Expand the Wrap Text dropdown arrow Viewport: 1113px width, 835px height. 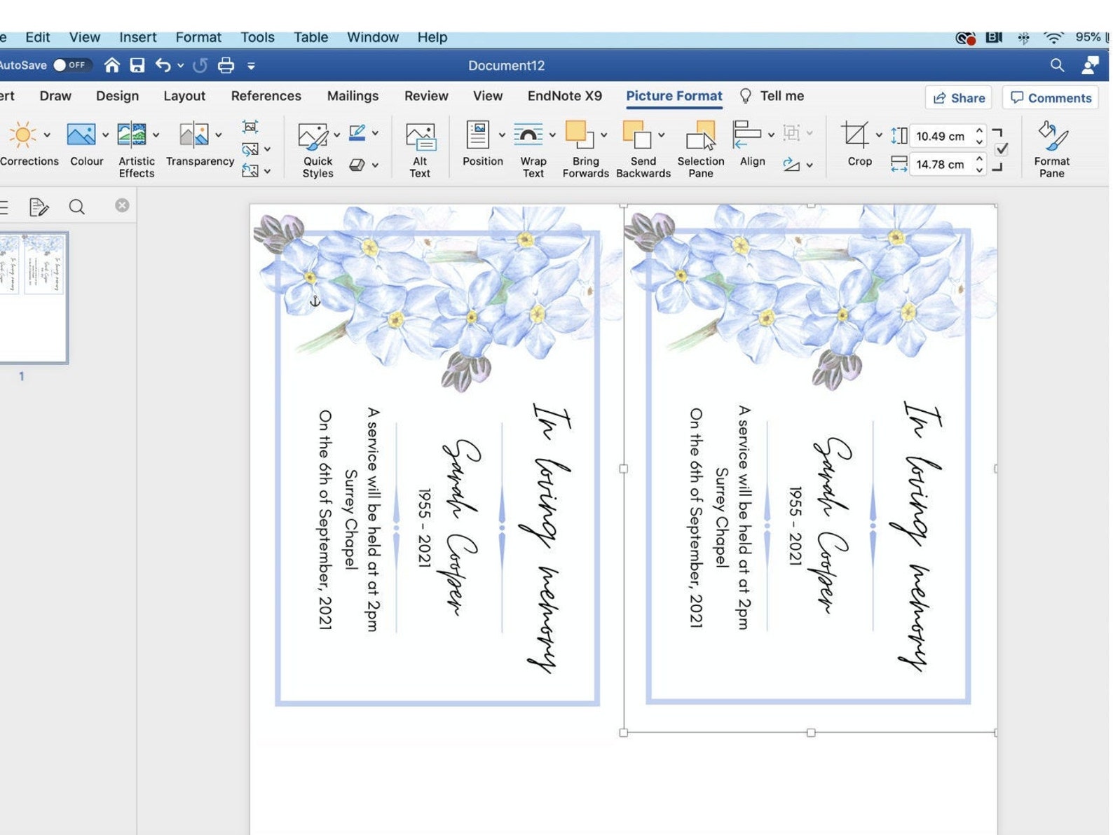pos(552,134)
